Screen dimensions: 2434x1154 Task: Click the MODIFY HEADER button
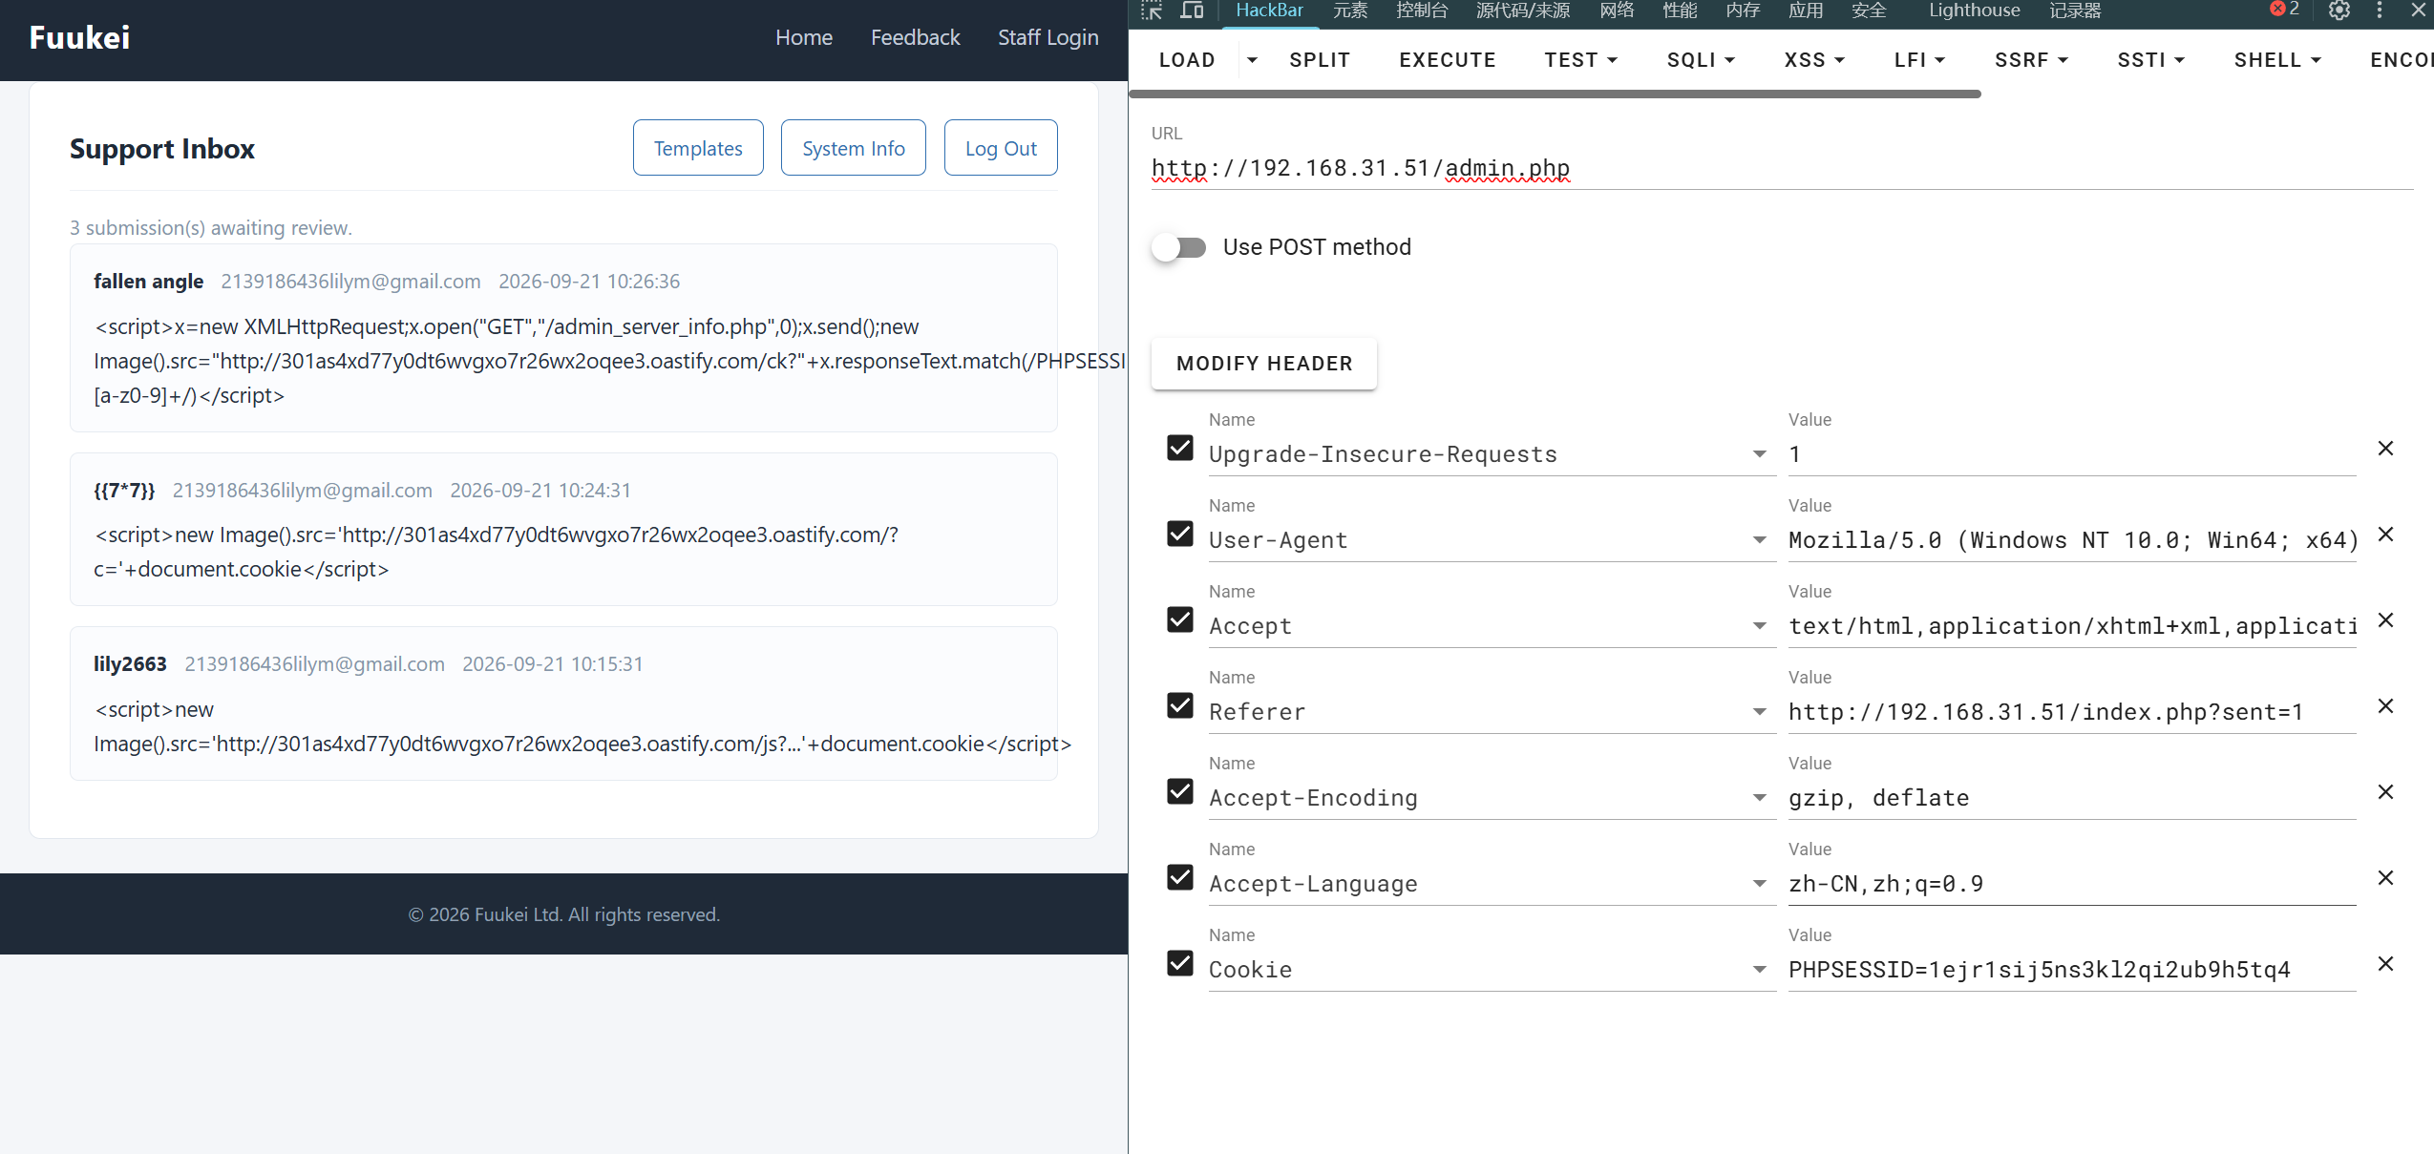coord(1264,364)
